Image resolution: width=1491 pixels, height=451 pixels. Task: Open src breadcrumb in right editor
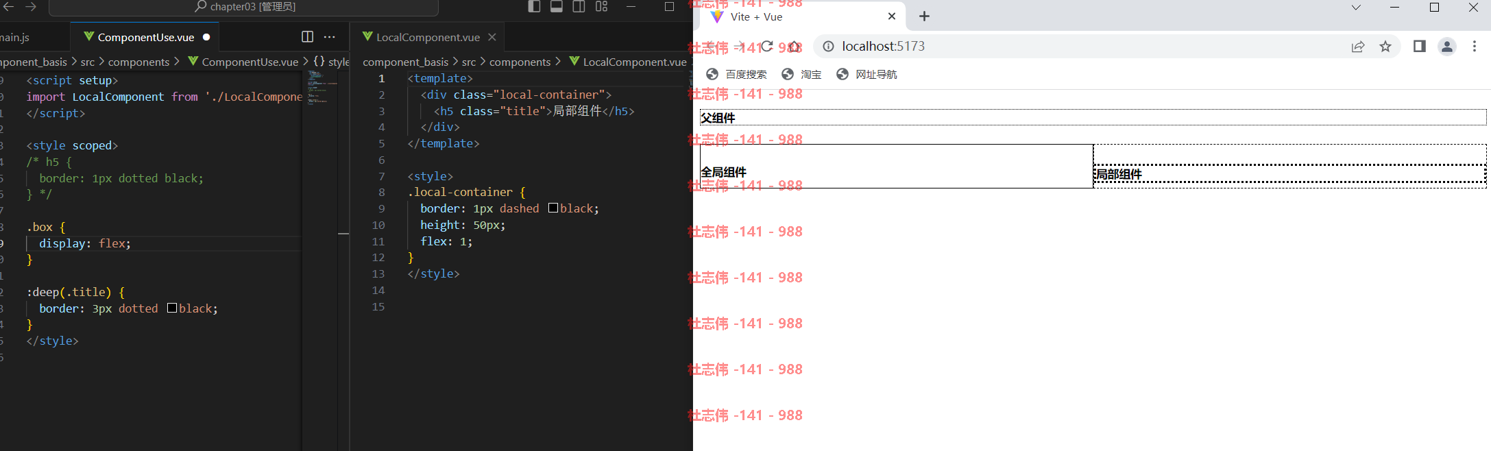[469, 62]
